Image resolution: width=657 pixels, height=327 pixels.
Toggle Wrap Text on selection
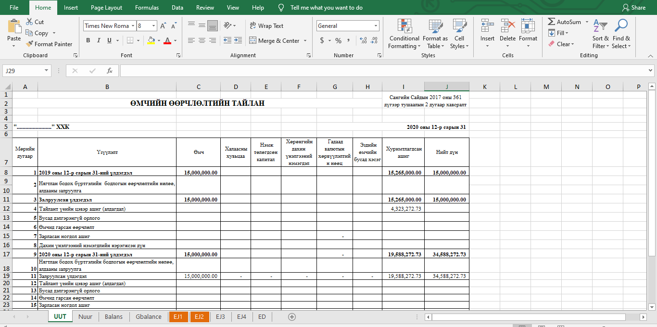[x=266, y=26]
